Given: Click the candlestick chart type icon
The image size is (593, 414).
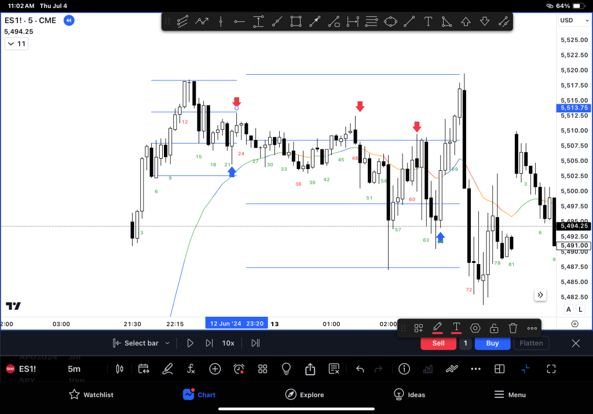Looking at the screenshot, I should 120,369.
